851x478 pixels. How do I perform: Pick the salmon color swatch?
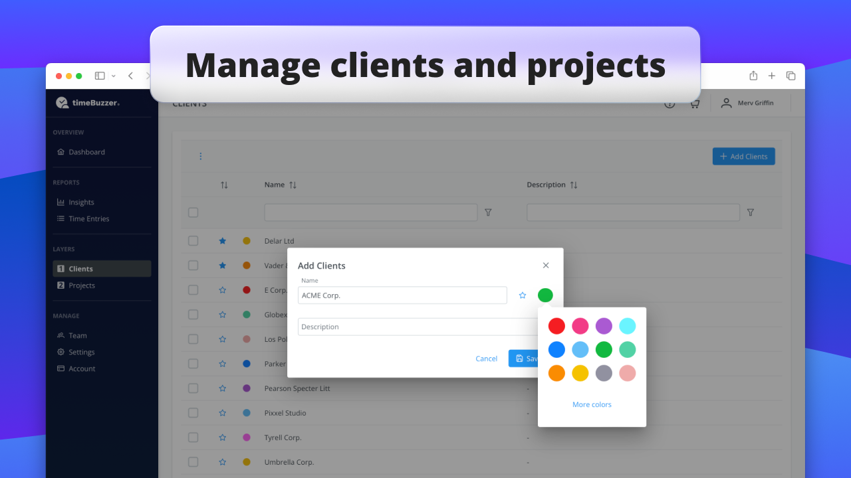click(628, 373)
